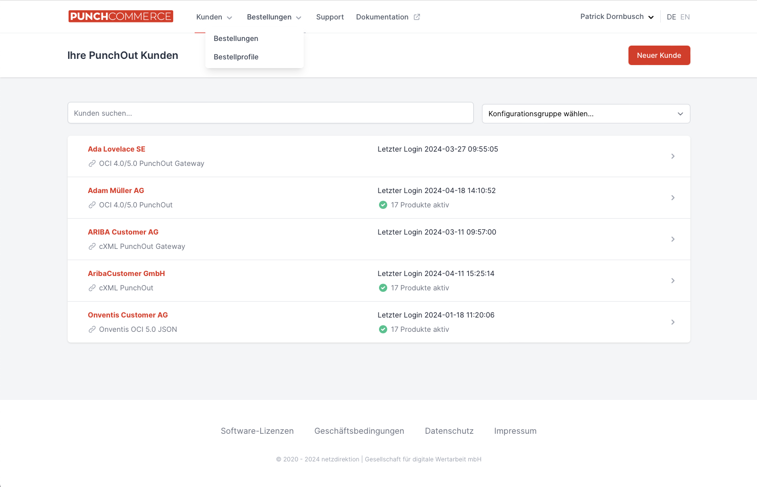This screenshot has width=757, height=487.
Task: Click the PunchCommerce logo
Action: pos(121,16)
